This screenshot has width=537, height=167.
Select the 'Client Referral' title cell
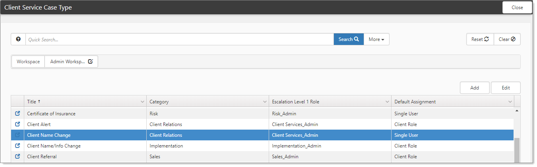pos(85,156)
